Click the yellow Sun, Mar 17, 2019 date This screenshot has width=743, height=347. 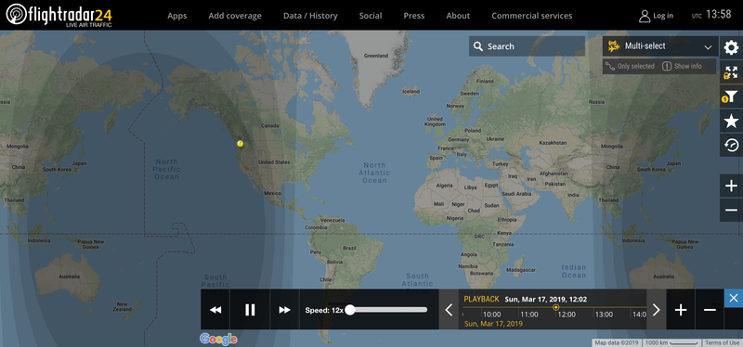coord(493,324)
